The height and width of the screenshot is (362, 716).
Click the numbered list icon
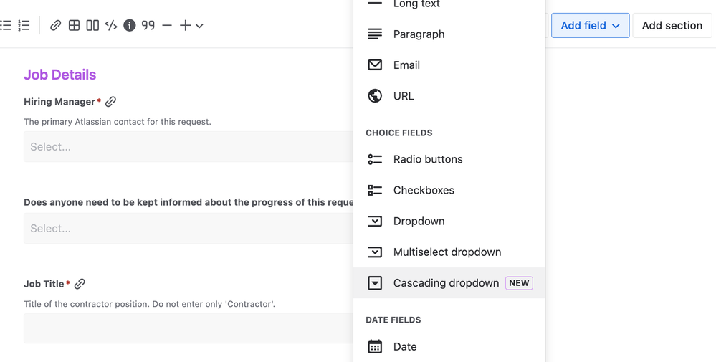(24, 25)
